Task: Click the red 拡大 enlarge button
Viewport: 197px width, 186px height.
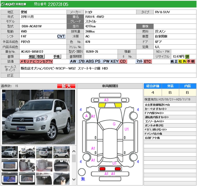Action: tap(66, 86)
